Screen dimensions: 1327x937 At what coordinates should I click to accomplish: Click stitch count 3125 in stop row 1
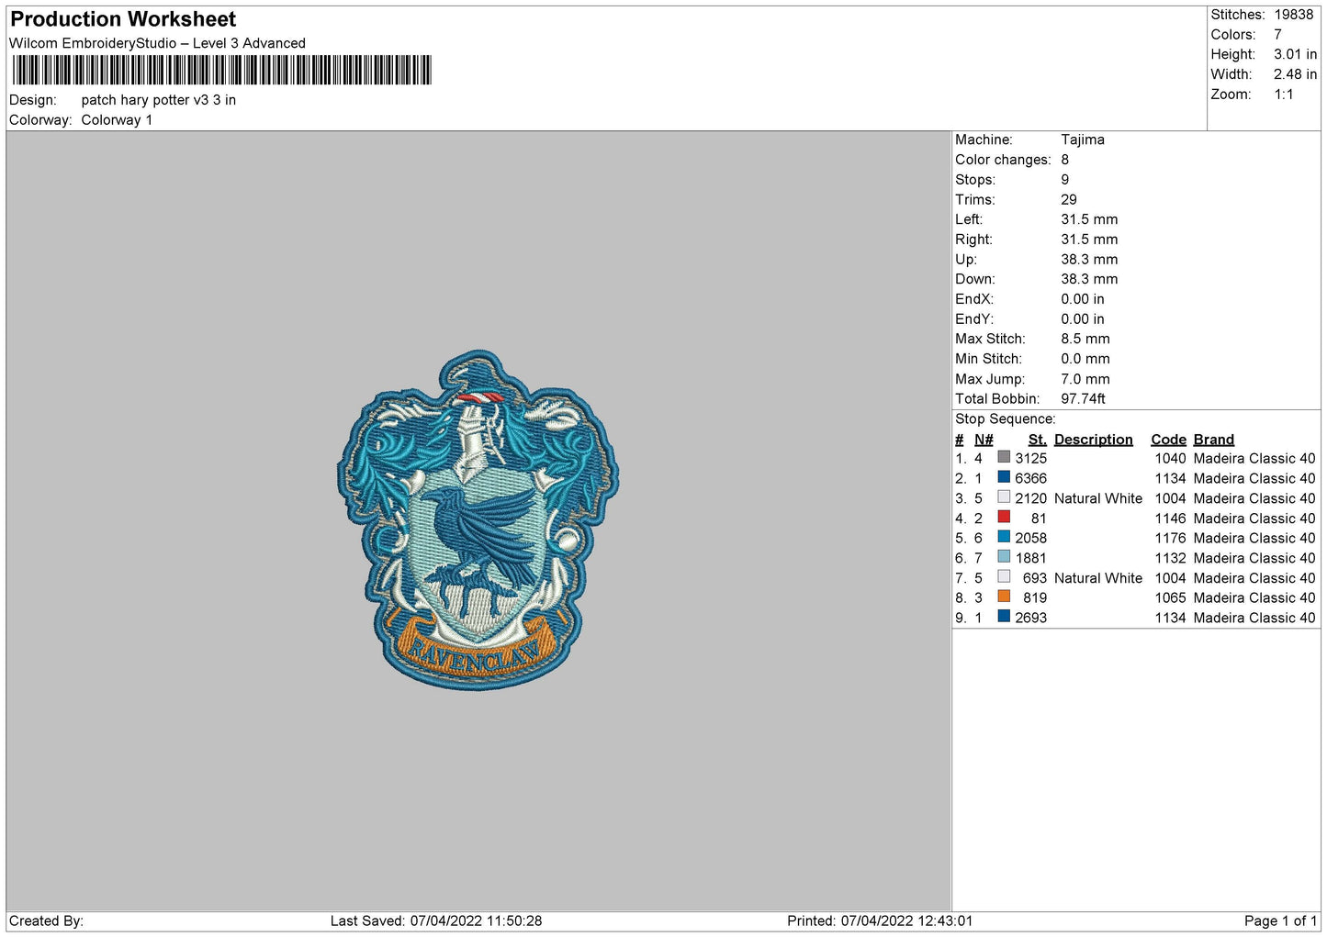click(1030, 458)
